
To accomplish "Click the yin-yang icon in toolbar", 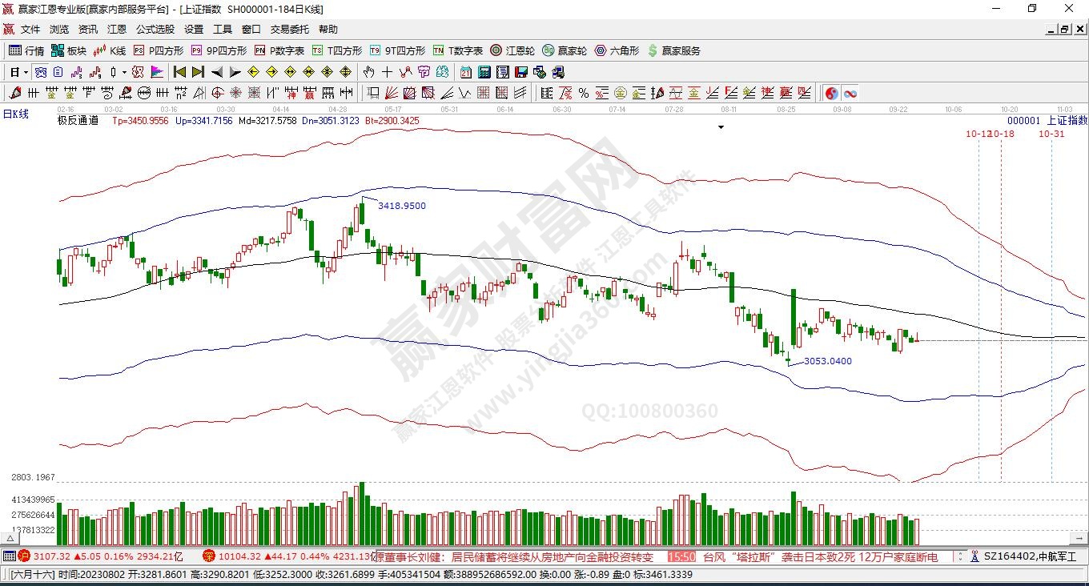I will [x=831, y=93].
